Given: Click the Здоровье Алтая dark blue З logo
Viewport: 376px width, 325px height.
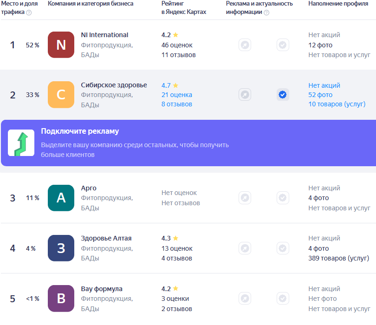Looking at the screenshot, I should coord(61,248).
